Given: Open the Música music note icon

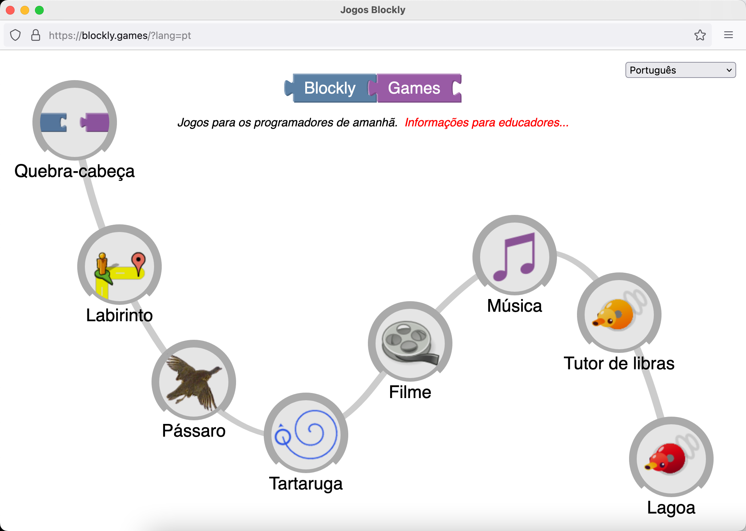Looking at the screenshot, I should (x=515, y=255).
